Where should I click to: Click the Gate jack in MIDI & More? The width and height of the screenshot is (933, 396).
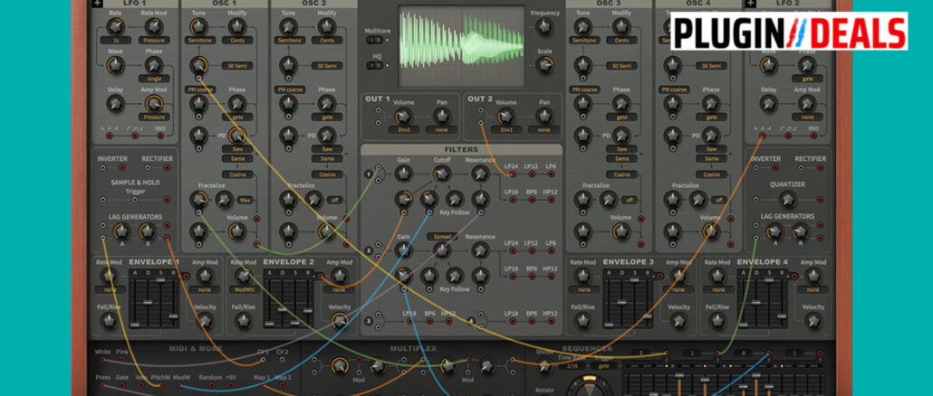(123, 385)
